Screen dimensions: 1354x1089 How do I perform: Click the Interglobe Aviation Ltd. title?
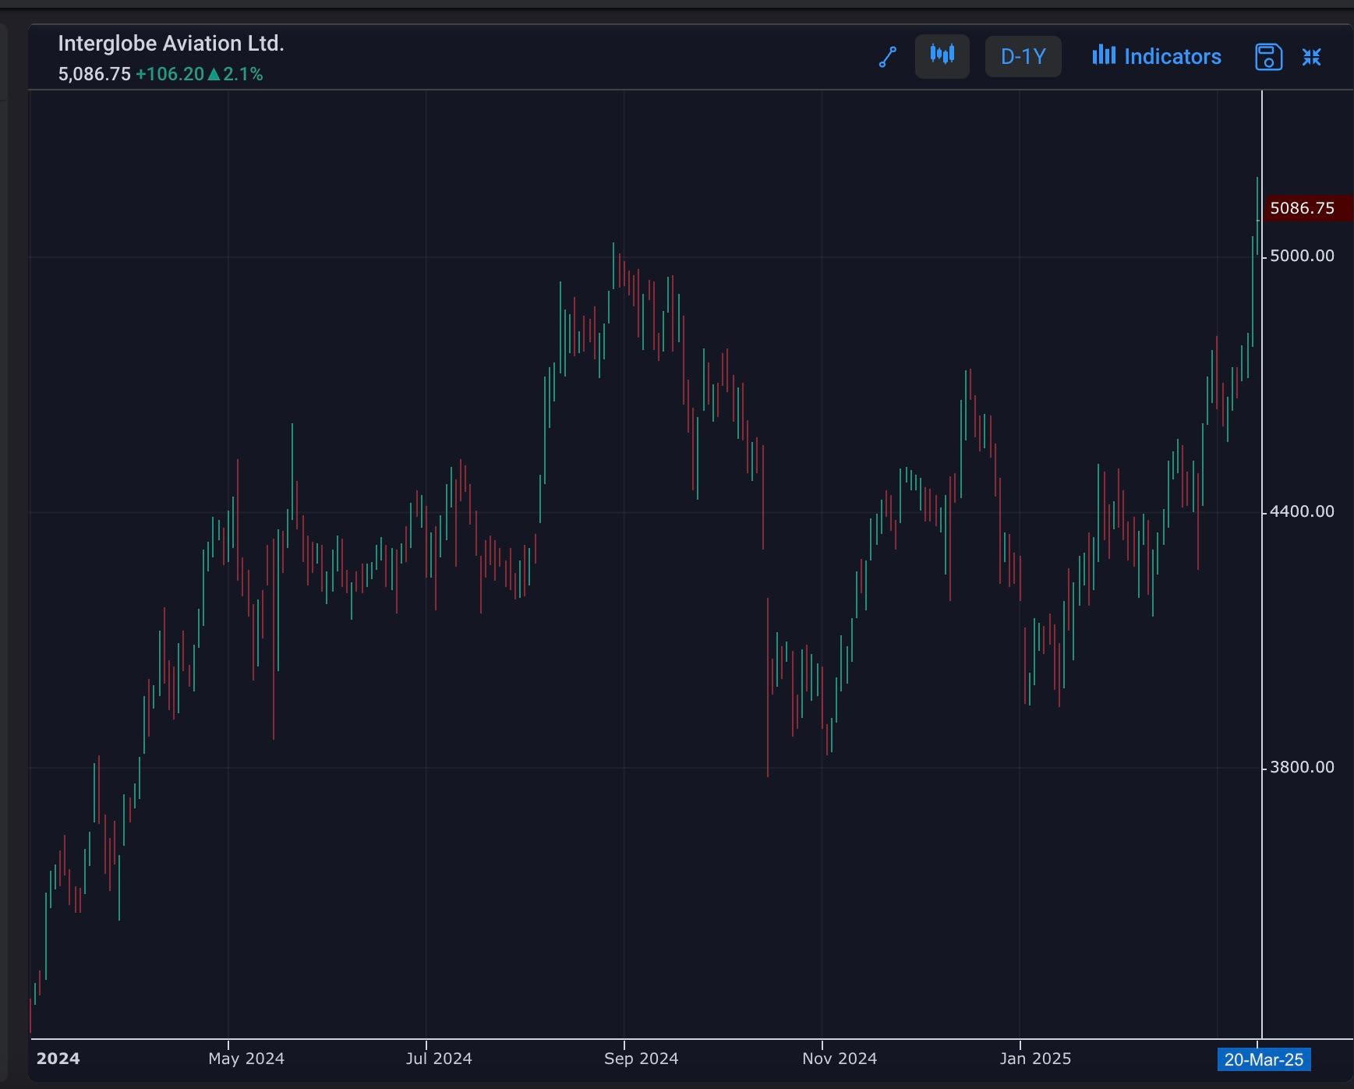coord(171,44)
